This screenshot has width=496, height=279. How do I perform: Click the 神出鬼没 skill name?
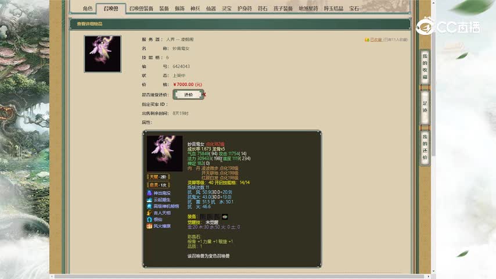coord(162,193)
